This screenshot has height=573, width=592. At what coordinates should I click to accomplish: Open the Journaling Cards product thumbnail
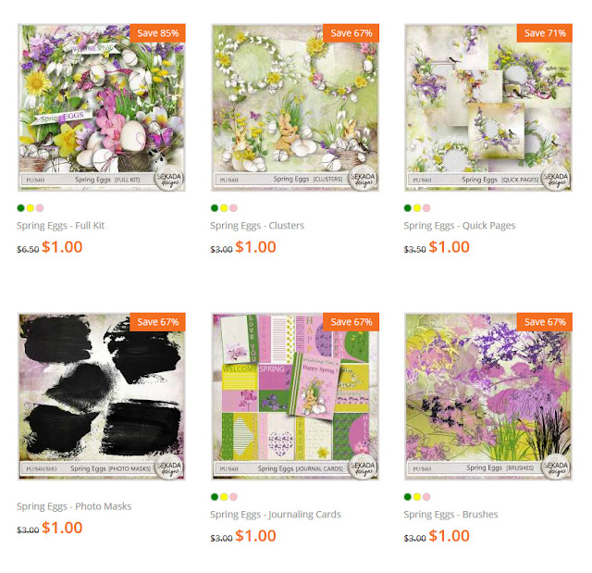tap(295, 396)
